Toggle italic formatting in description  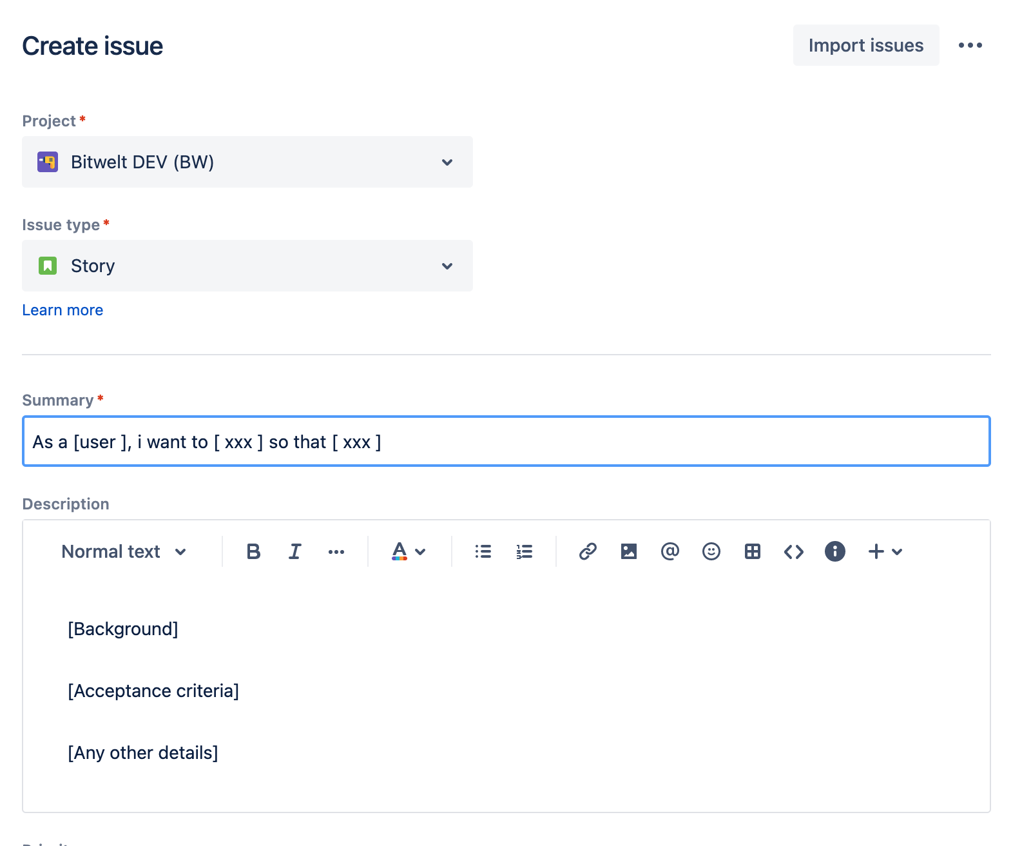click(294, 551)
